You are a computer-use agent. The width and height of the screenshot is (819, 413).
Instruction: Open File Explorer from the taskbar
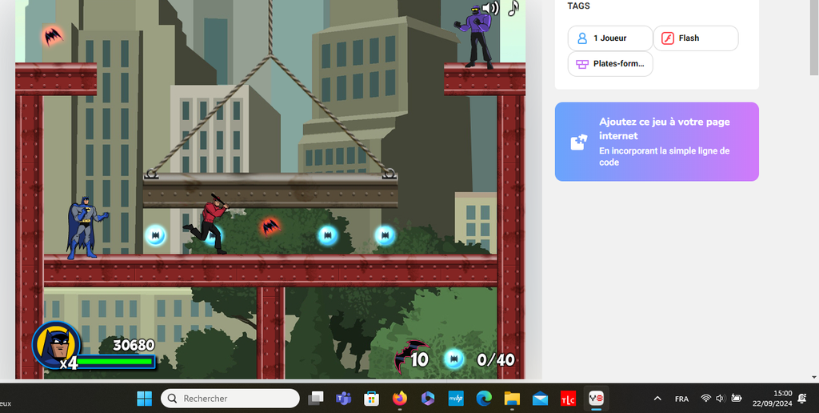[512, 399]
